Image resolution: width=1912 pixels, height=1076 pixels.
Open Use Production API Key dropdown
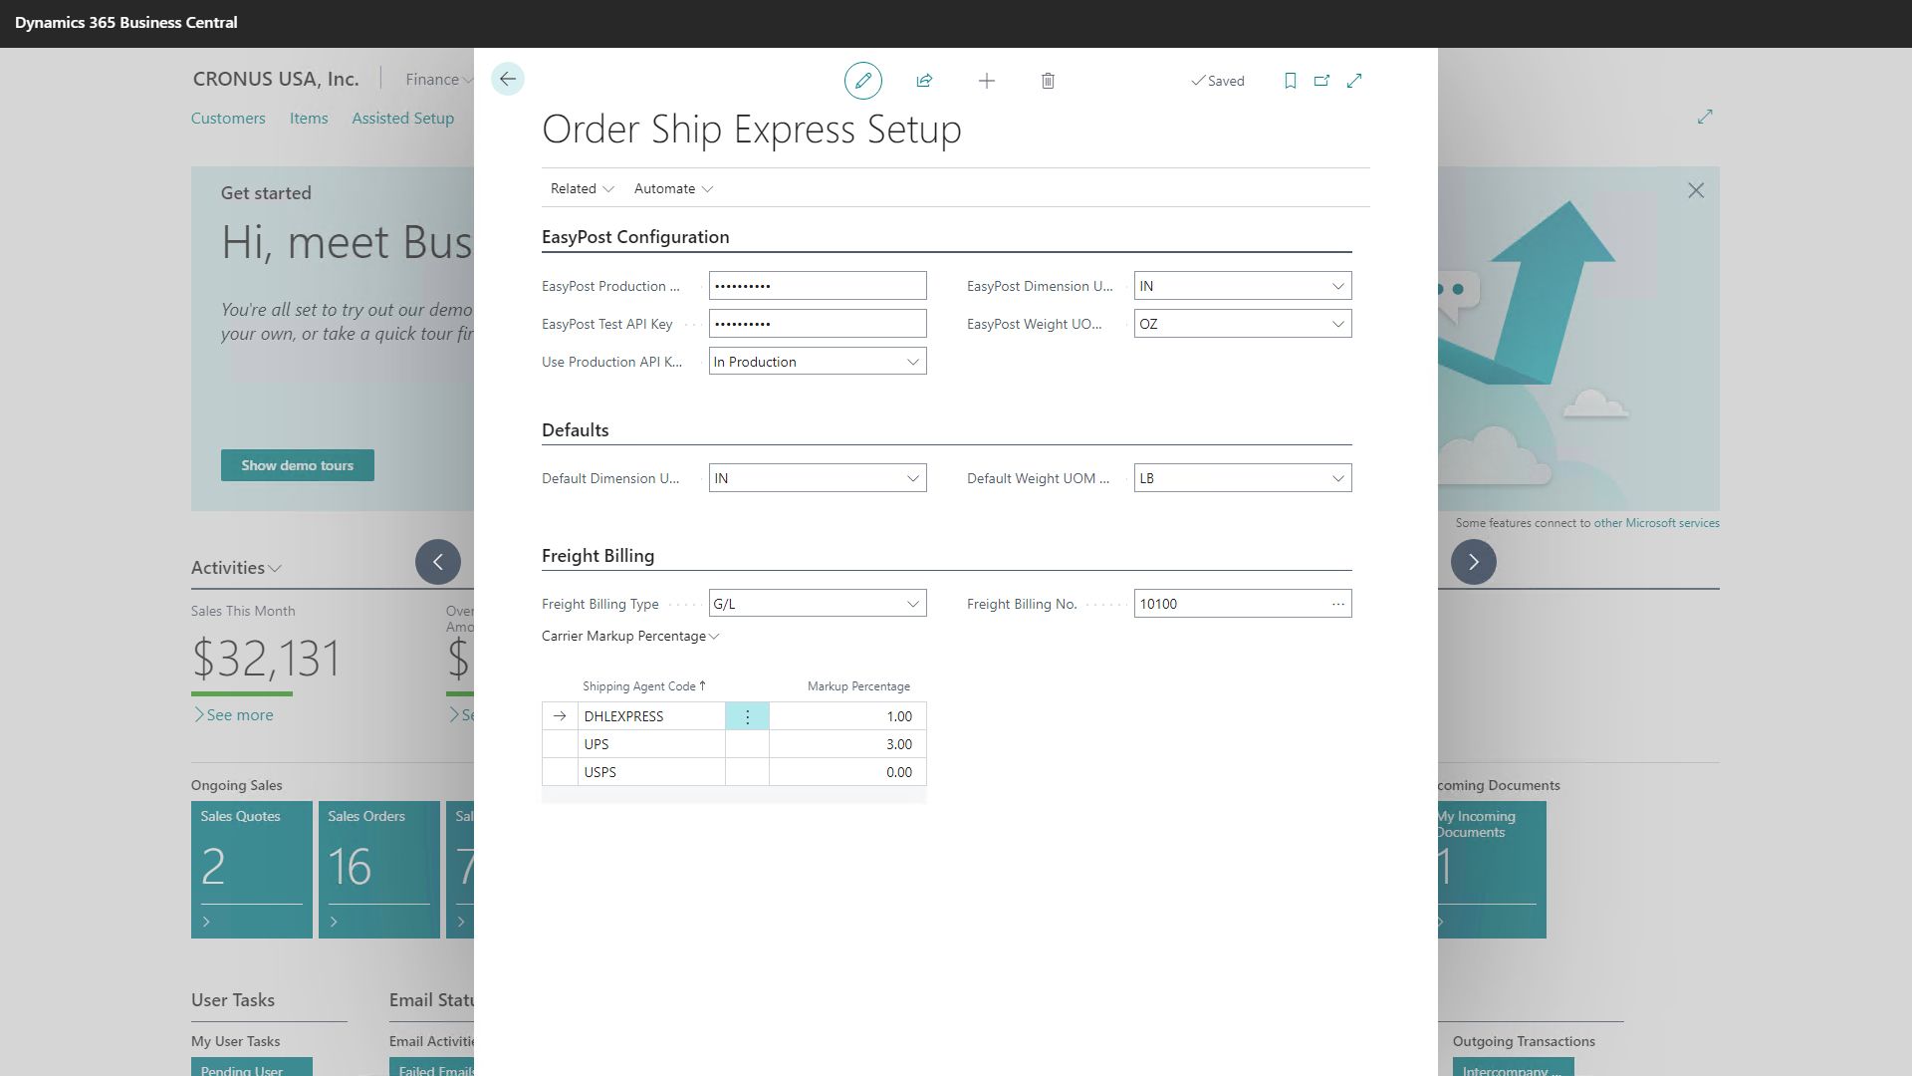click(x=912, y=362)
